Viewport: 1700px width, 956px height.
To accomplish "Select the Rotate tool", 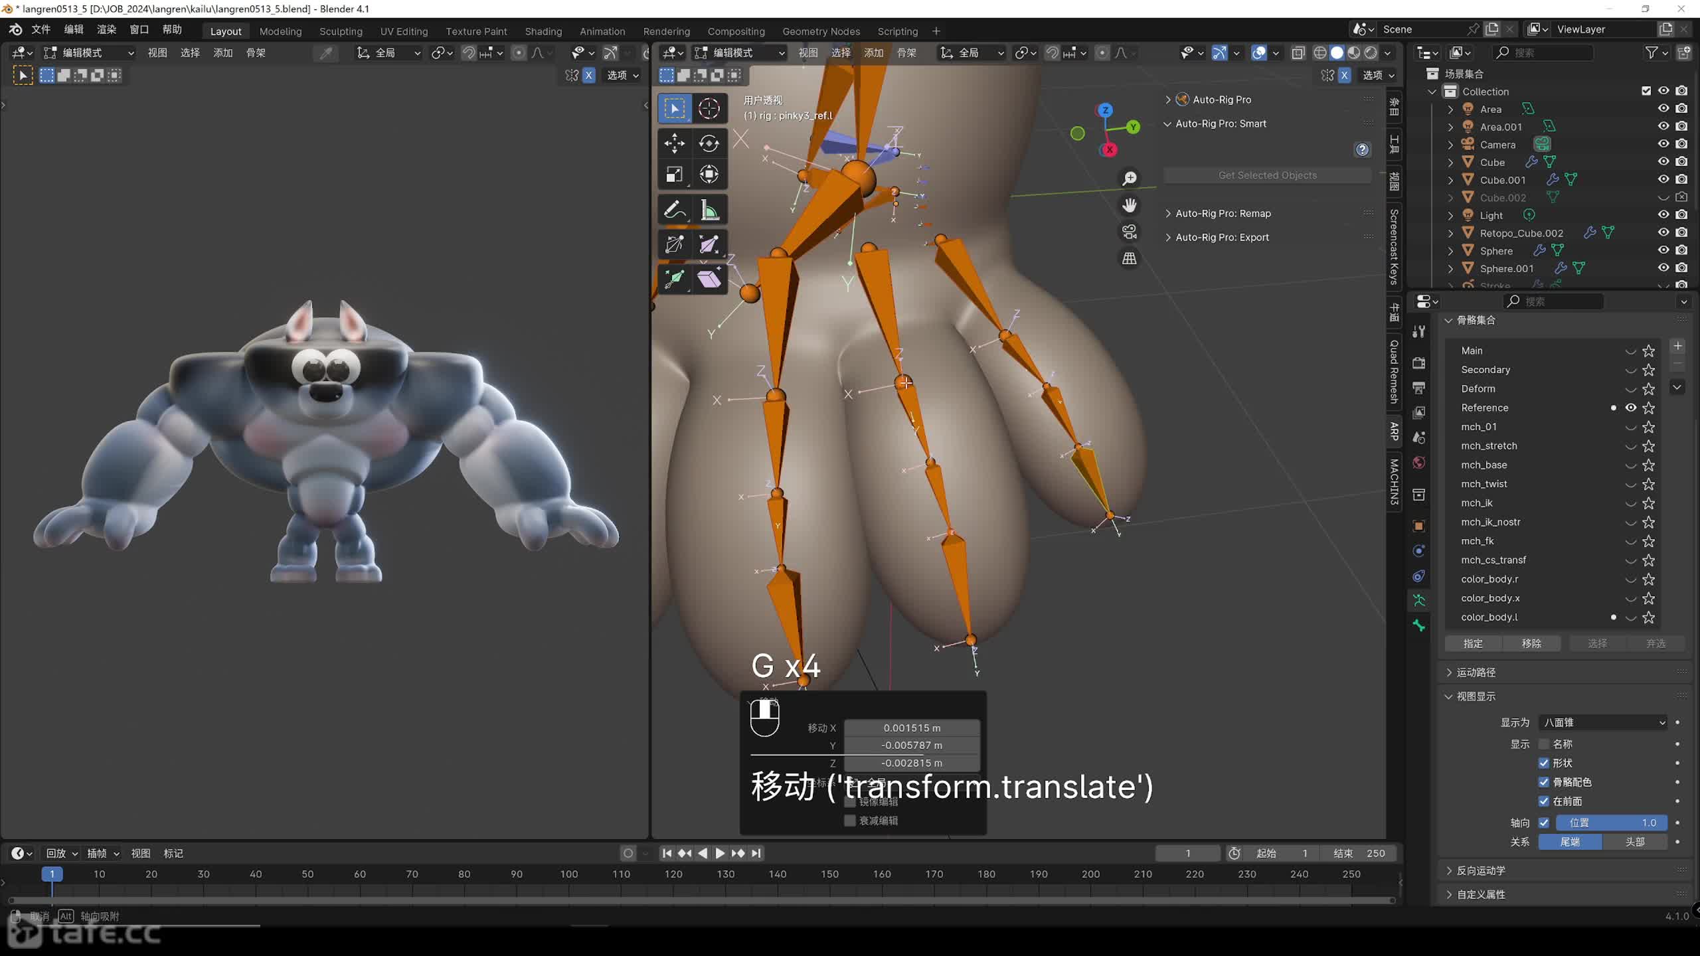I will [709, 143].
